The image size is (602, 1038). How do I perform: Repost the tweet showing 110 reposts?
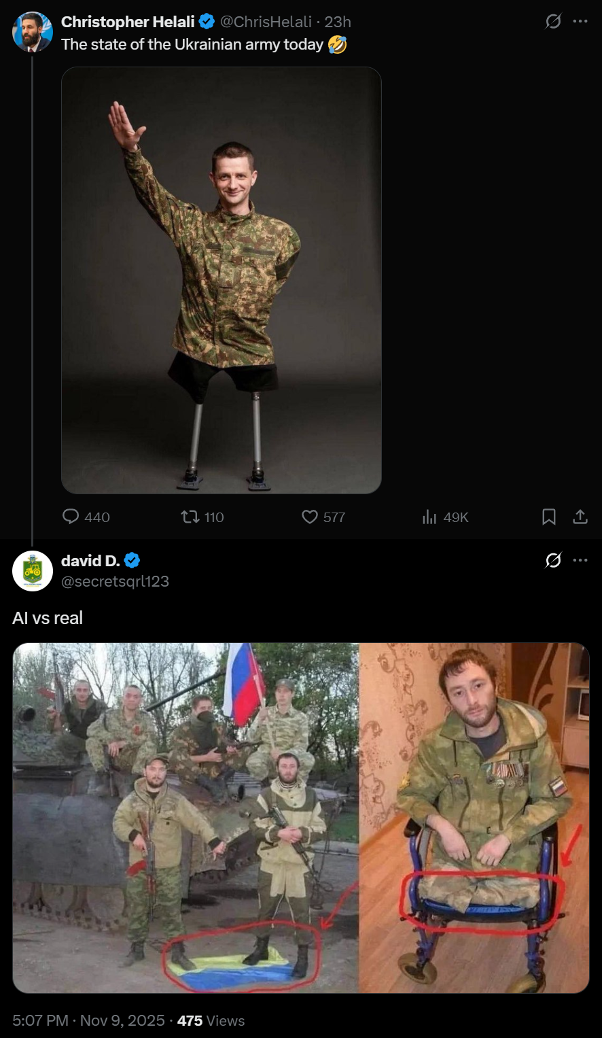coord(190,517)
